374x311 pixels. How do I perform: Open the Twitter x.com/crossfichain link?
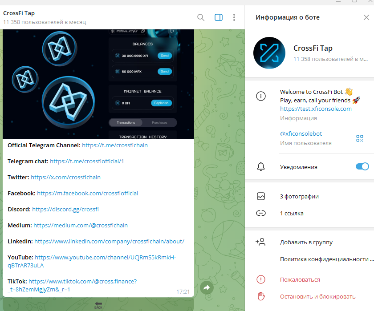pyautogui.click(x=65, y=178)
